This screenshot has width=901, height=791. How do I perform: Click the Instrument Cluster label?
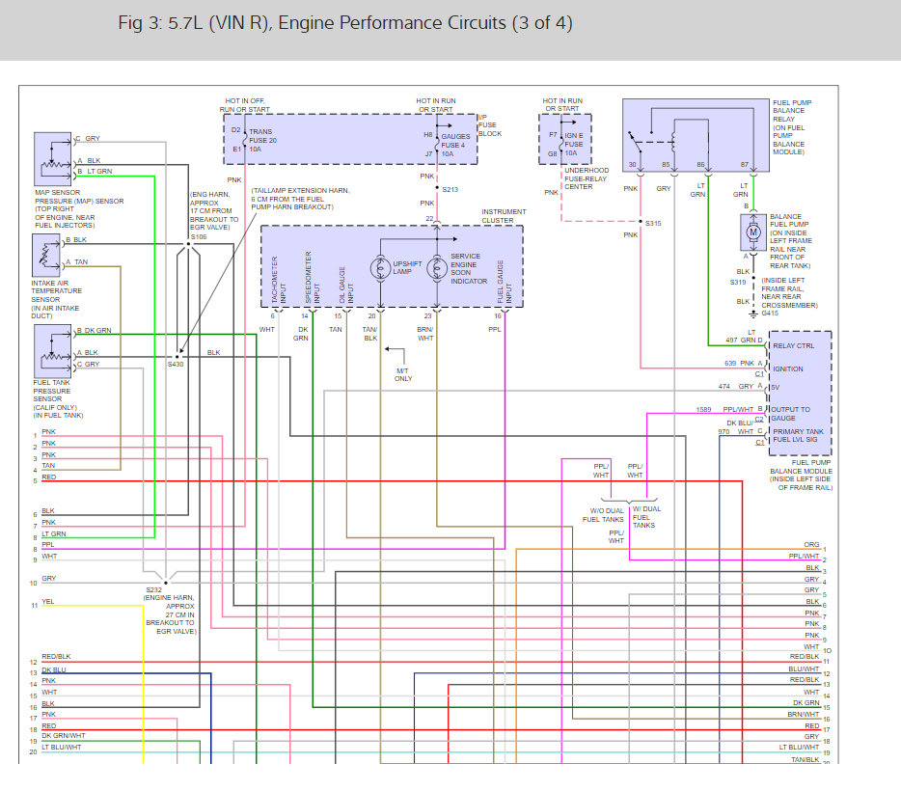(x=504, y=215)
